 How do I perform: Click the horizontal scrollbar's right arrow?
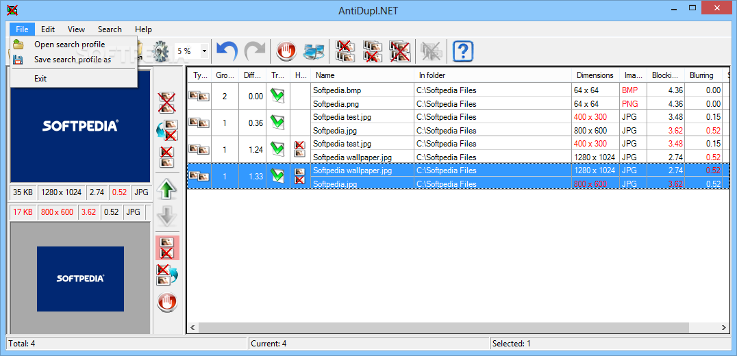725,327
